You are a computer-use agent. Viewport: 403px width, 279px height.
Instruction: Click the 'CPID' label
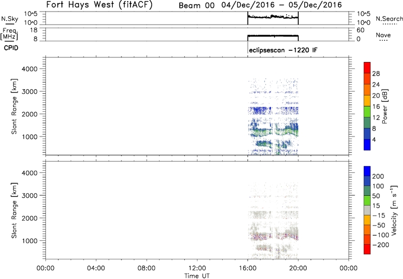pyautogui.click(x=11, y=48)
